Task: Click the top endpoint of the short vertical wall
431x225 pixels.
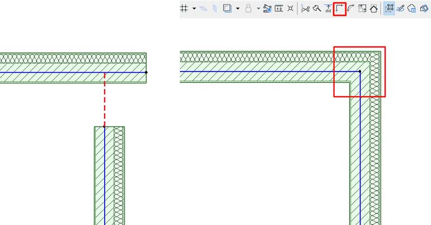Action: pyautogui.click(x=104, y=126)
